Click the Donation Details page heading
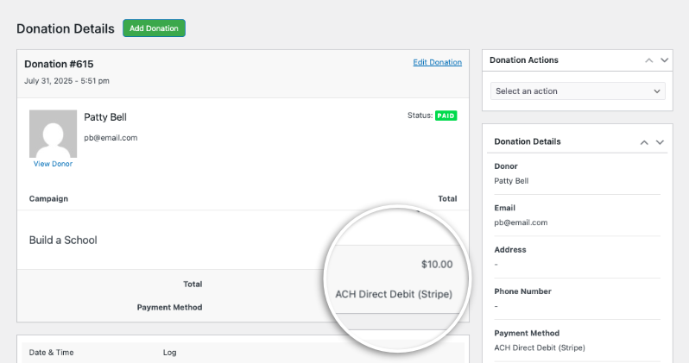Viewport: 689px width, 363px height. tap(66, 28)
